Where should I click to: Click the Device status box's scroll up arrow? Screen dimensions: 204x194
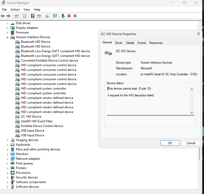(192, 89)
